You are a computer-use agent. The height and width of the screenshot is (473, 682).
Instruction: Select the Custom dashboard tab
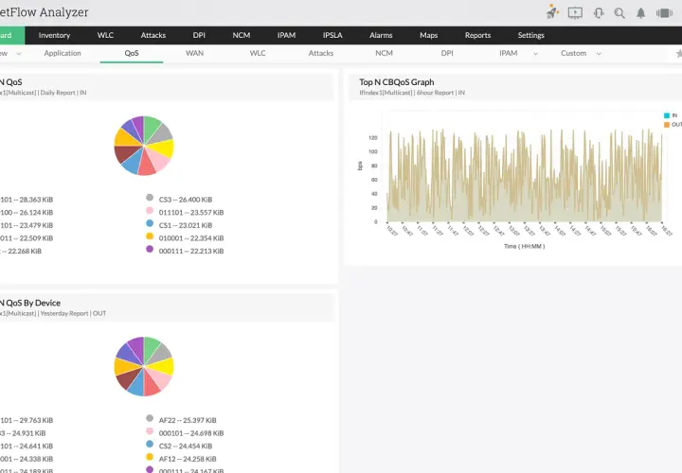[x=574, y=53]
